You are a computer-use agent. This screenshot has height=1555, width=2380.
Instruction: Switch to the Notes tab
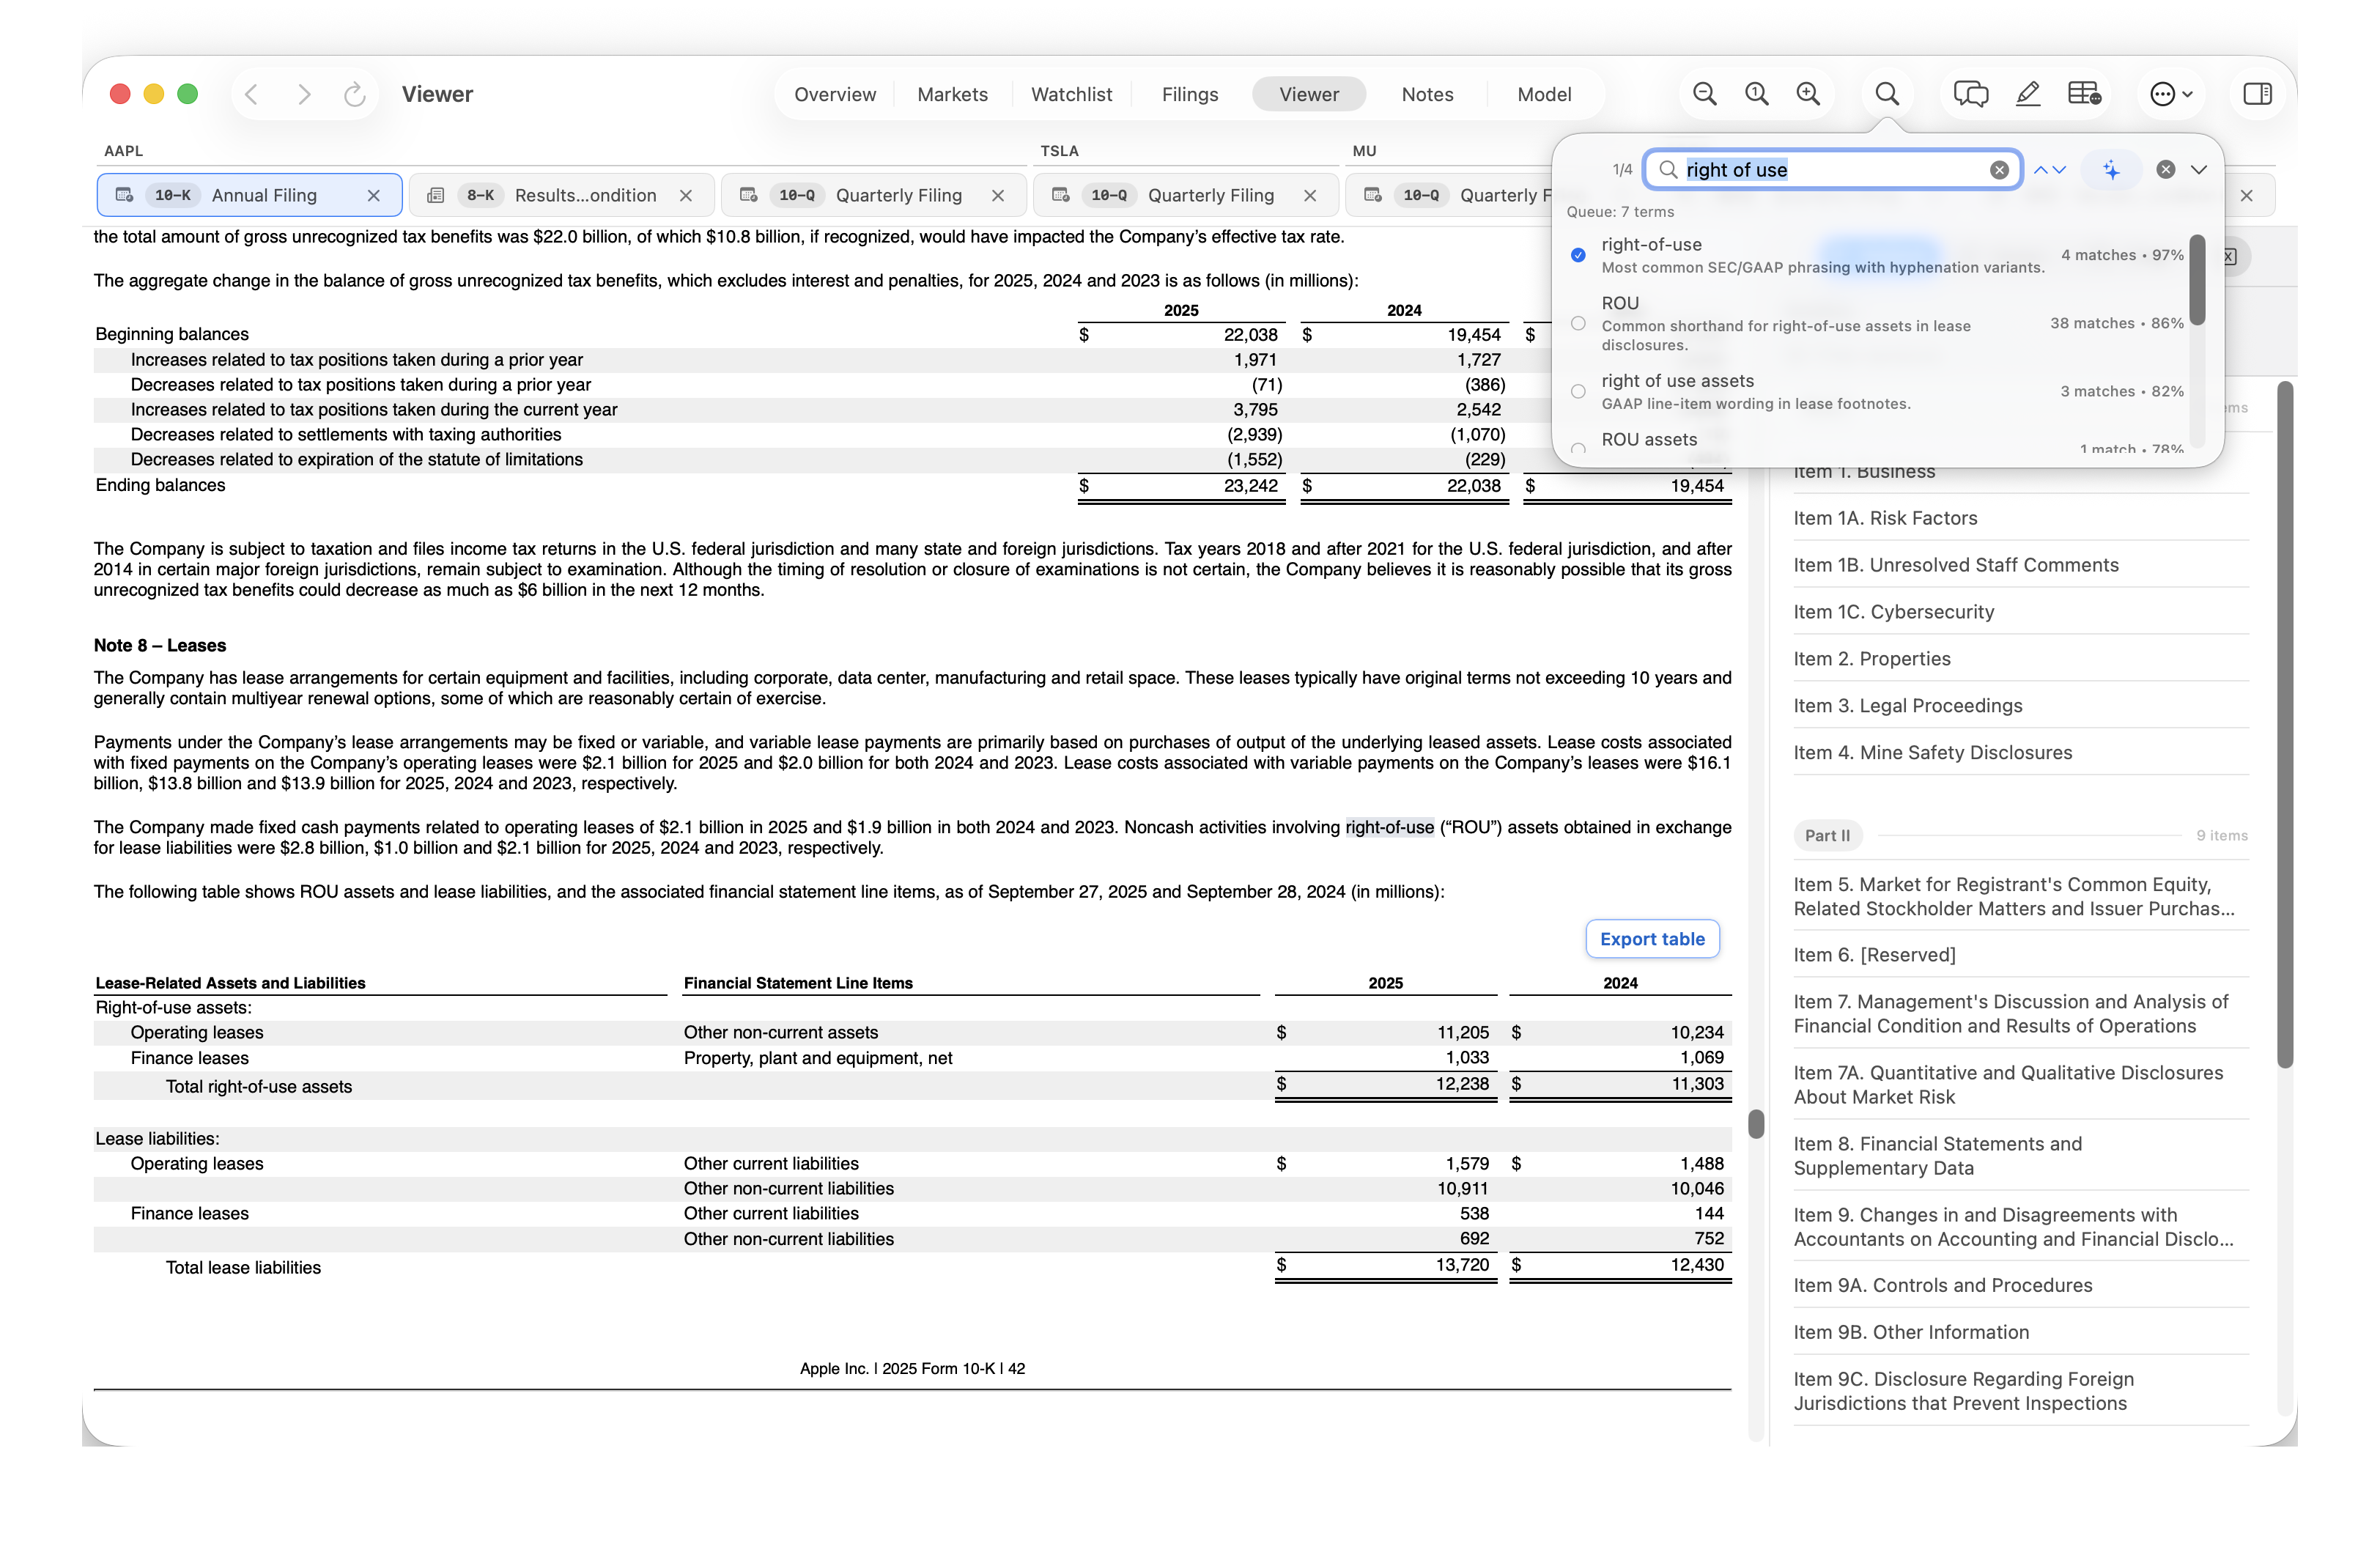click(1427, 94)
